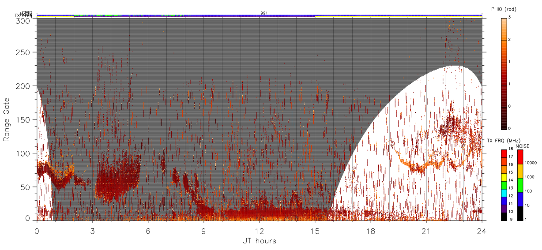
Task: Click the red NOISE swatch above 10000
Action: 520,157
